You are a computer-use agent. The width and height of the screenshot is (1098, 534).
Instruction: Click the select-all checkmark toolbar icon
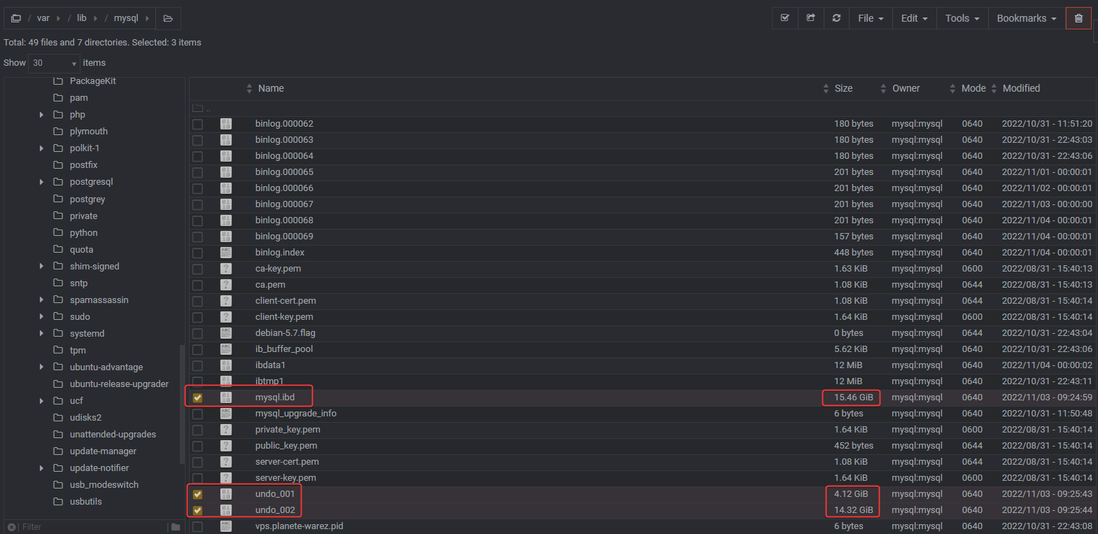784,18
